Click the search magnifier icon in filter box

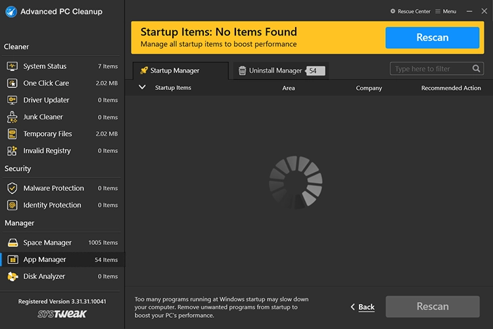[477, 69]
